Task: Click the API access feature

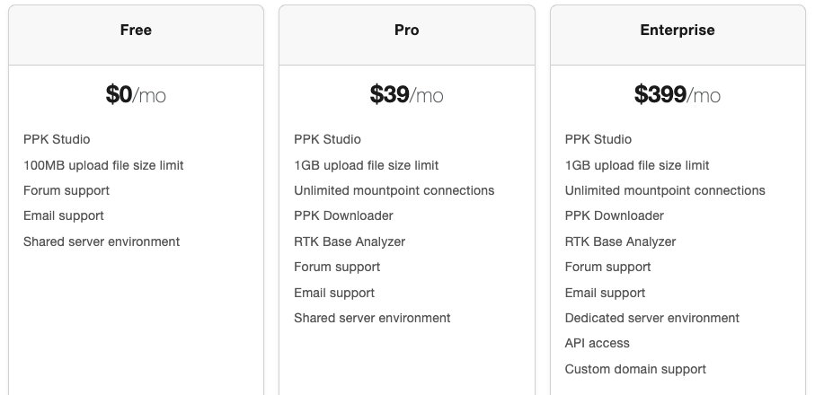Action: click(598, 343)
